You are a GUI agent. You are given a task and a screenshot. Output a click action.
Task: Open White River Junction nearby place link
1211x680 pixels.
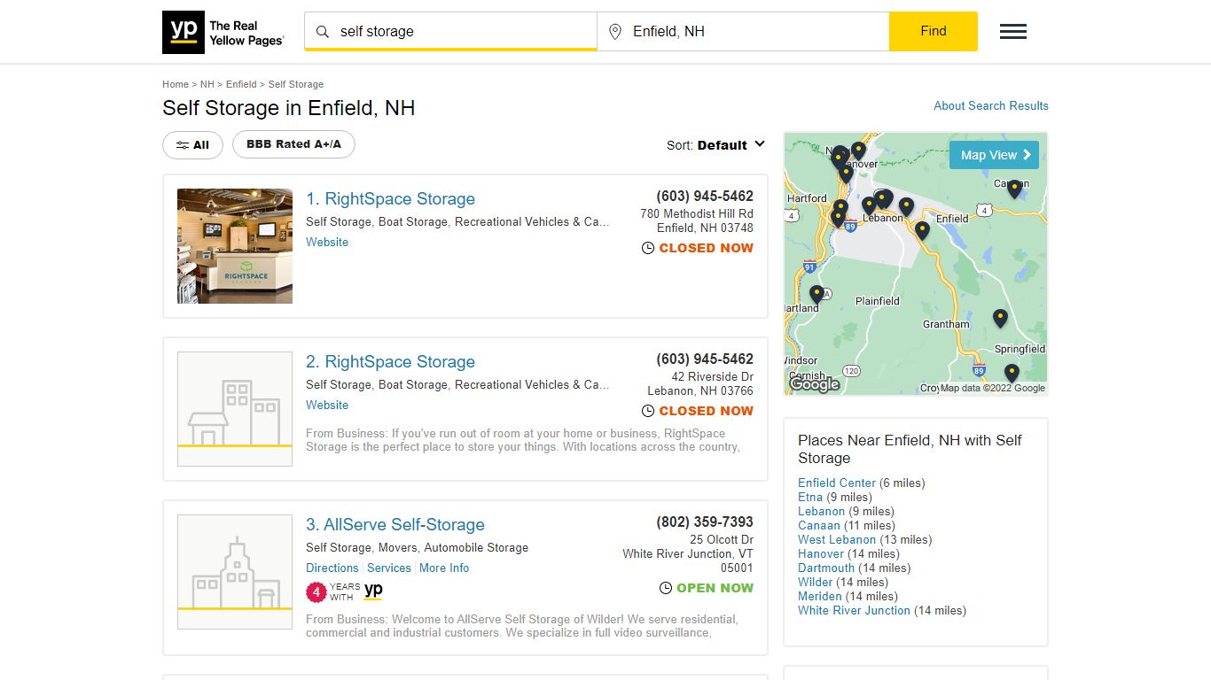point(854,610)
